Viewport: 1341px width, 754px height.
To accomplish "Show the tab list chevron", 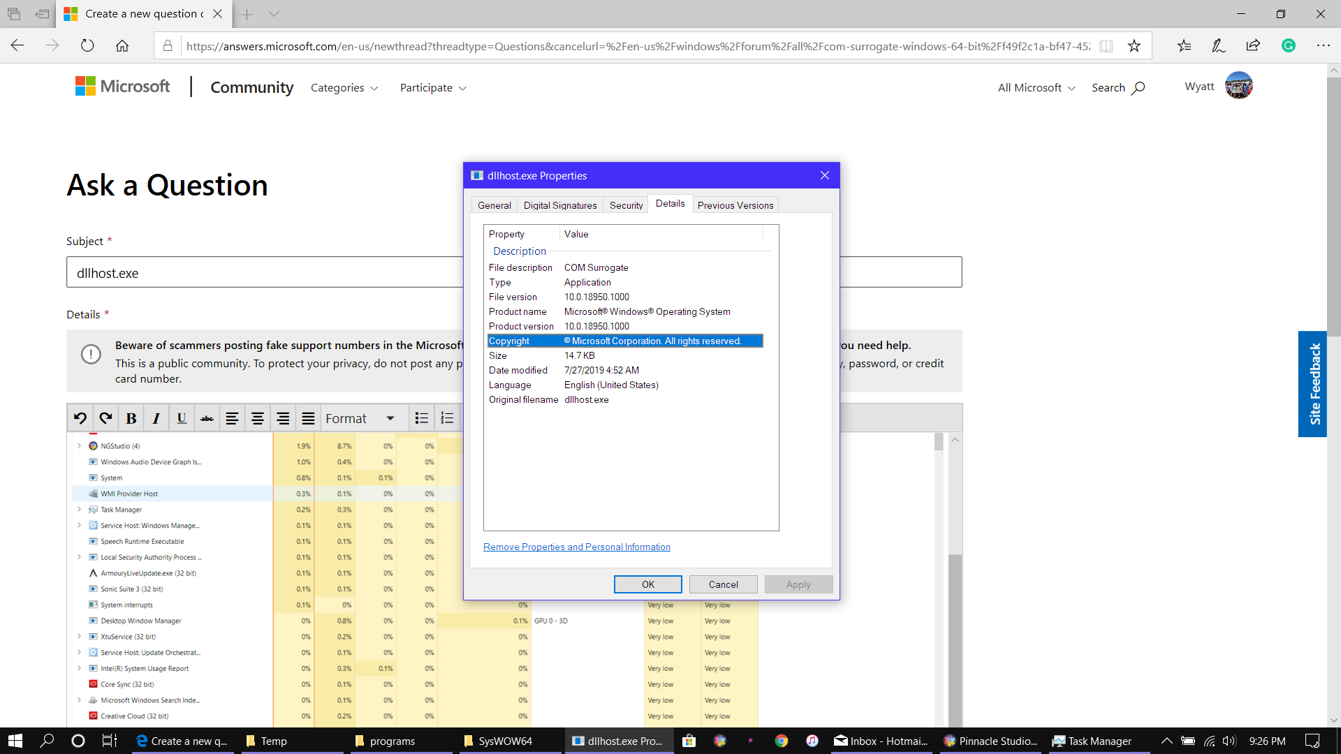I will coord(274,14).
